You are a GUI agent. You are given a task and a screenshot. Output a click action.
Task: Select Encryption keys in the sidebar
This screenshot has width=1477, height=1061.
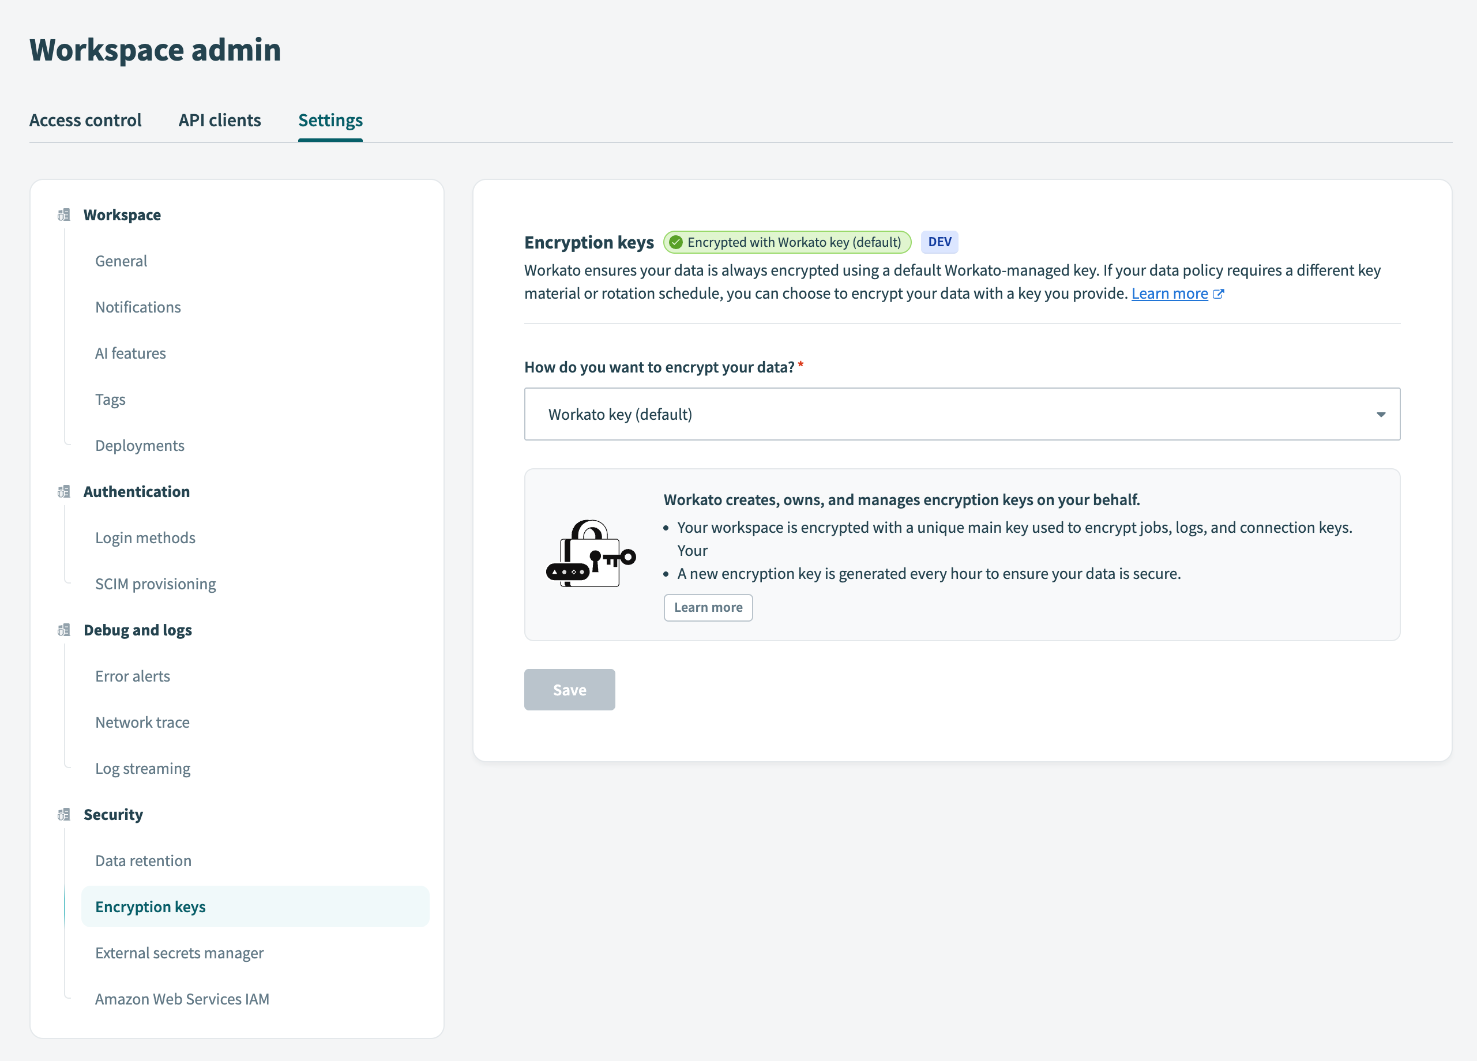(151, 906)
